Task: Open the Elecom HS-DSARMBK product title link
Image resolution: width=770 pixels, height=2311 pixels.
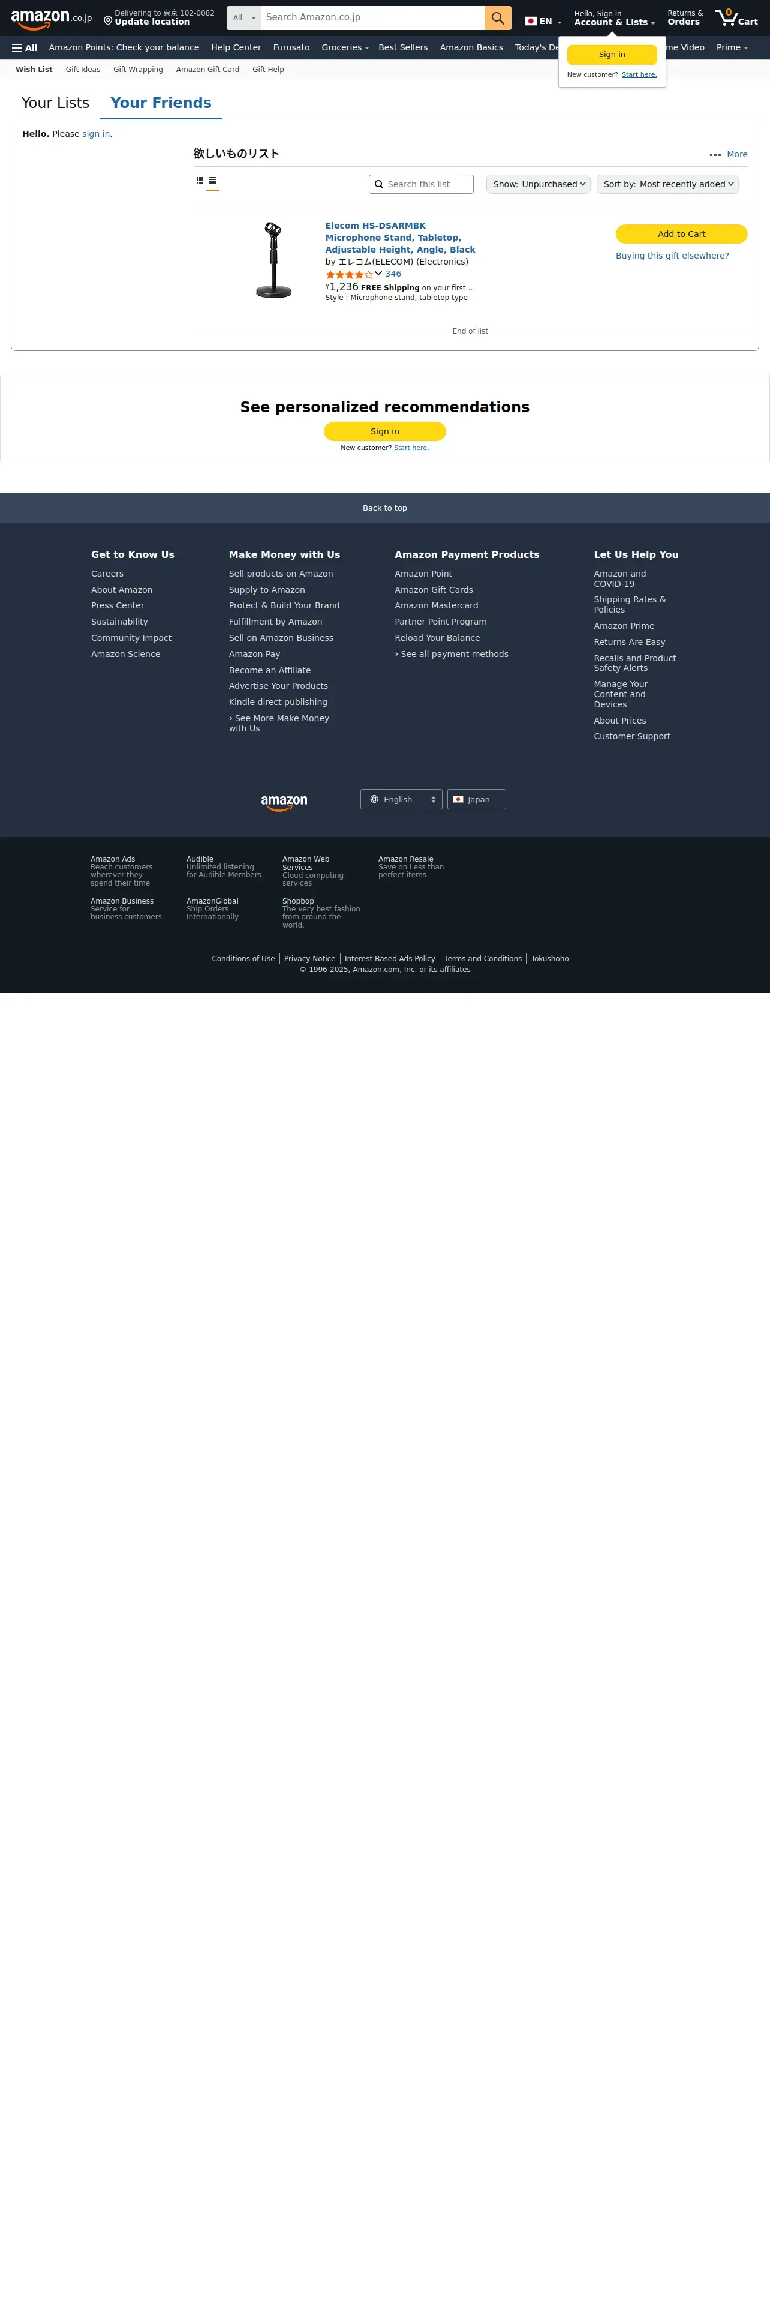Action: click(x=400, y=238)
